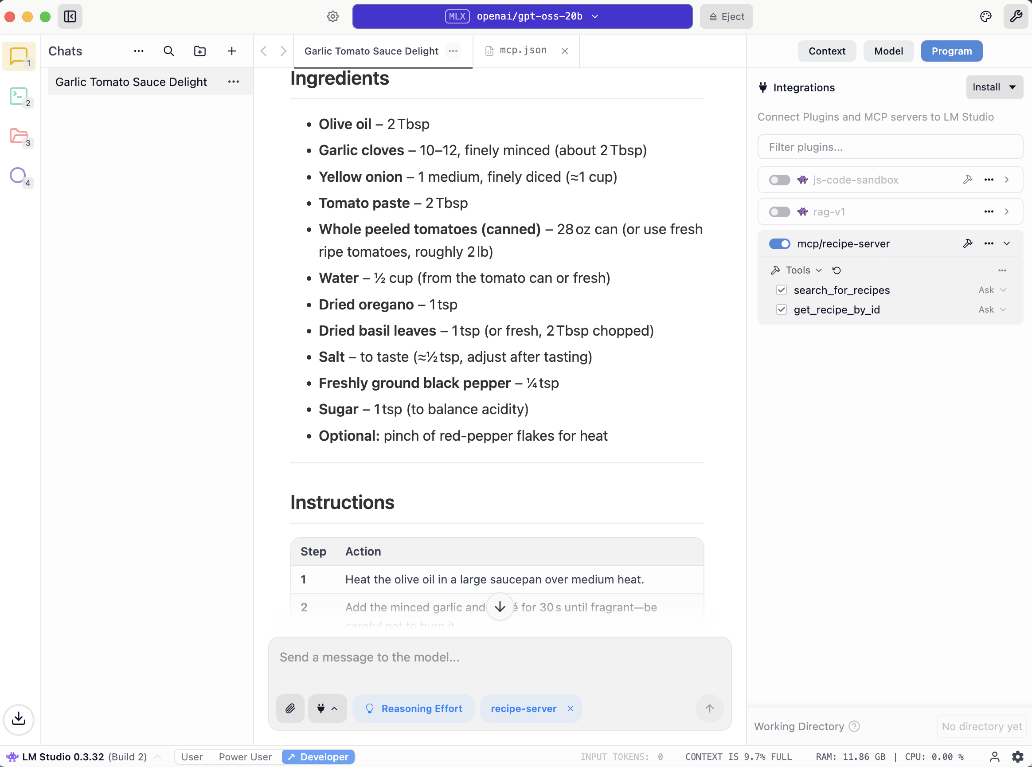Open the Developer console sidebar icon
1032x767 pixels.
click(19, 97)
